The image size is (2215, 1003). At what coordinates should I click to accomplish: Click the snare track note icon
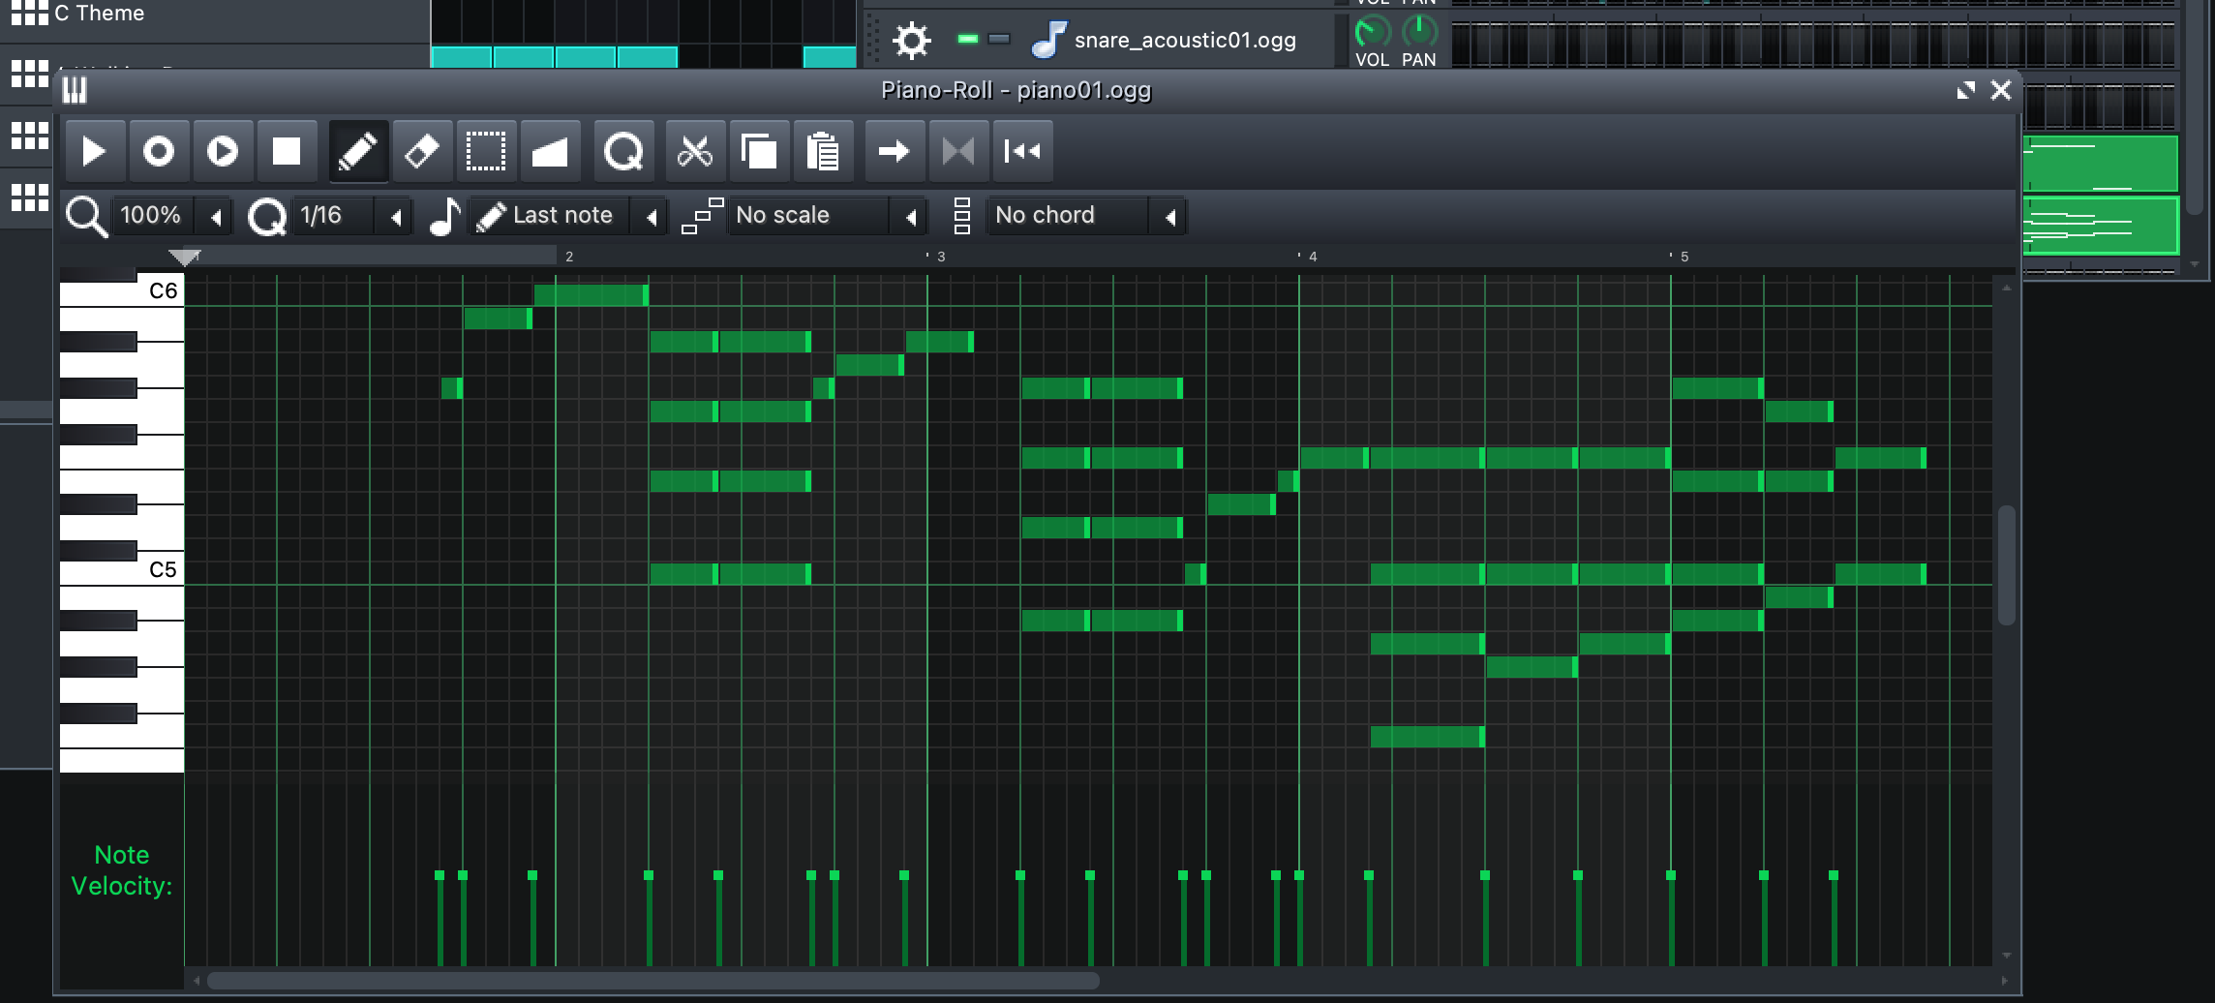[1049, 41]
